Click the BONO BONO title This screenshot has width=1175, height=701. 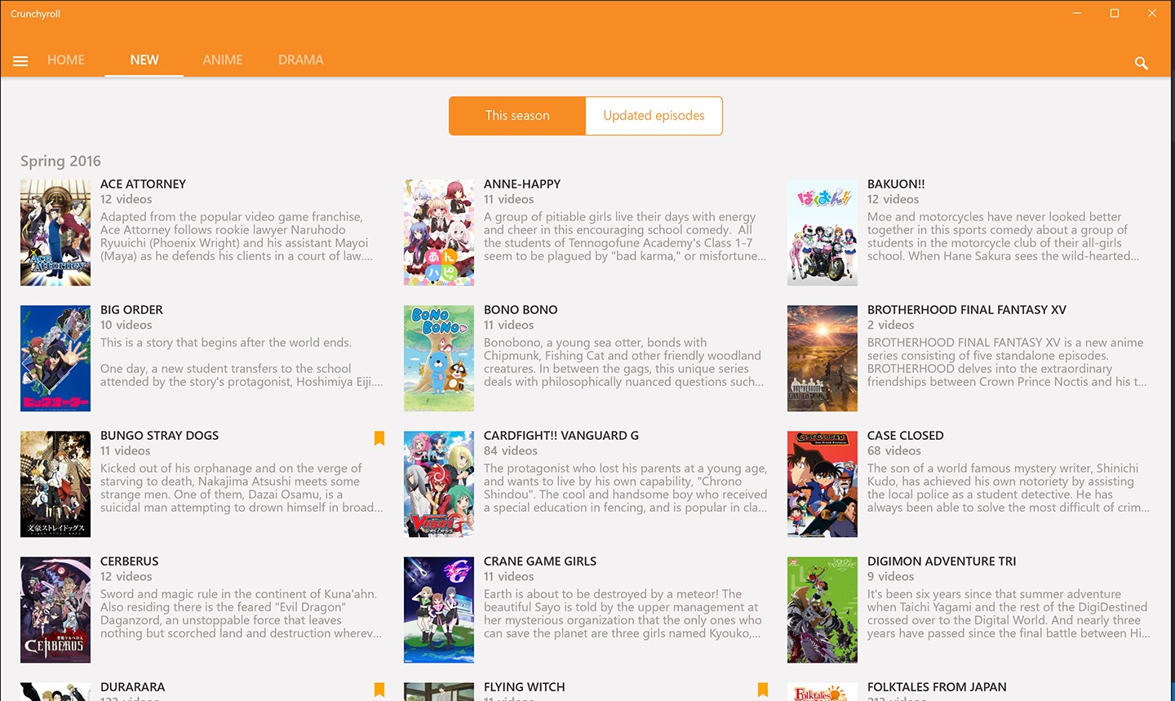[x=521, y=310]
